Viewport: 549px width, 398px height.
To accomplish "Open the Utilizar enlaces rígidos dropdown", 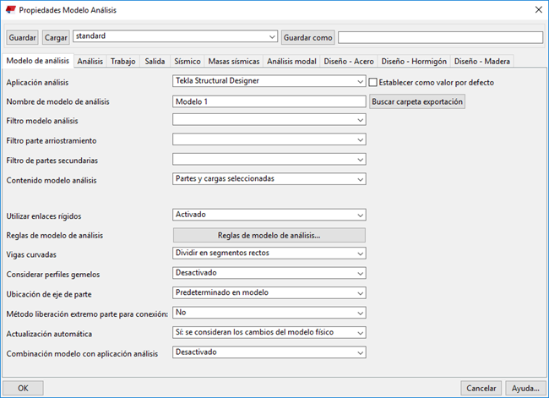I will point(269,215).
